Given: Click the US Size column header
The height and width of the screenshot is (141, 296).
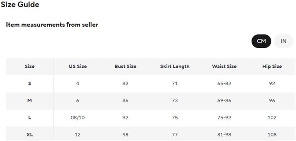Looking at the screenshot, I should pos(78,66).
